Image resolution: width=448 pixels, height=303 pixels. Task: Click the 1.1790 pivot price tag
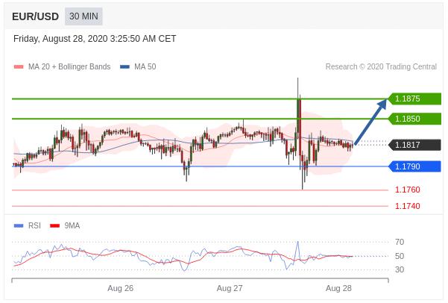point(414,166)
